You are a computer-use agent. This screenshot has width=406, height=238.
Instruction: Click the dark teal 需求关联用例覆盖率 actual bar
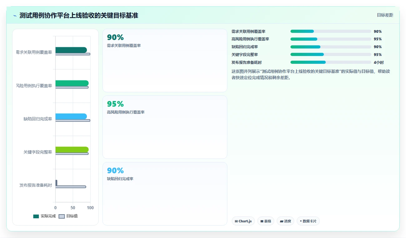[x=71, y=50]
